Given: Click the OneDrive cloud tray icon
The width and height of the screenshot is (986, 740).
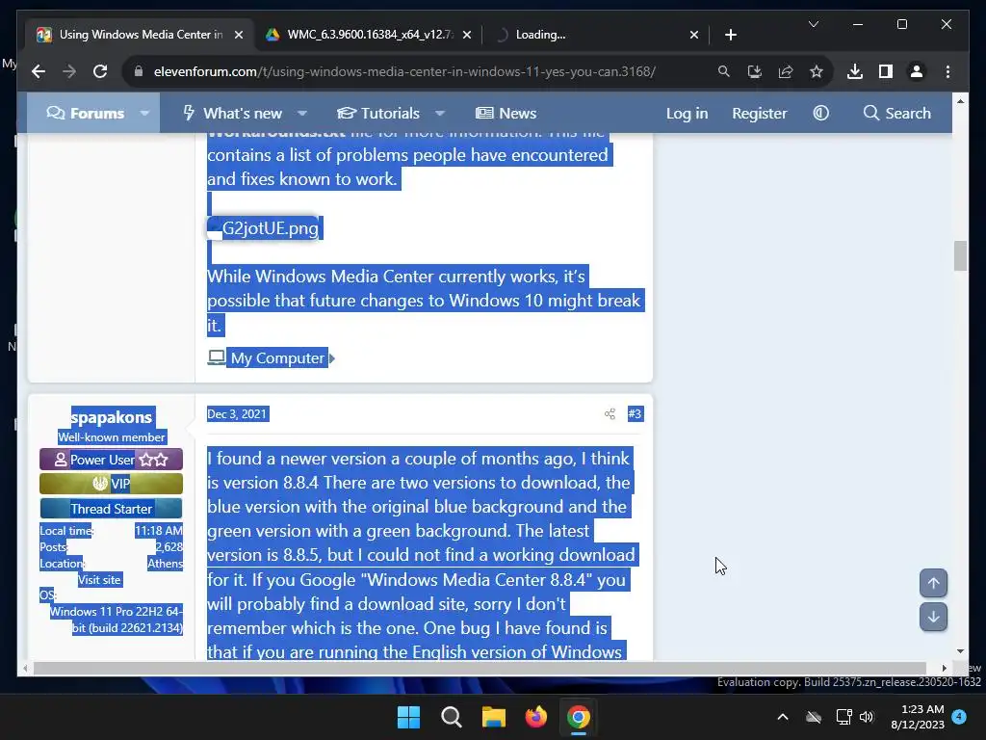Looking at the screenshot, I should coord(814,717).
